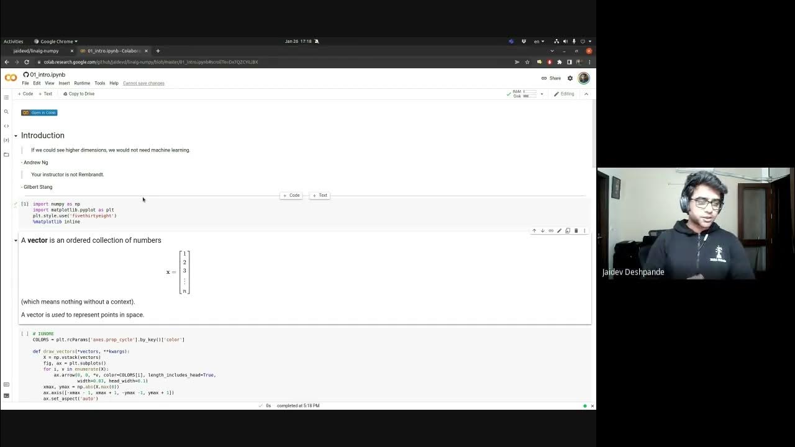Open Colab settings gear icon
This screenshot has height=447, width=795.
tap(570, 78)
